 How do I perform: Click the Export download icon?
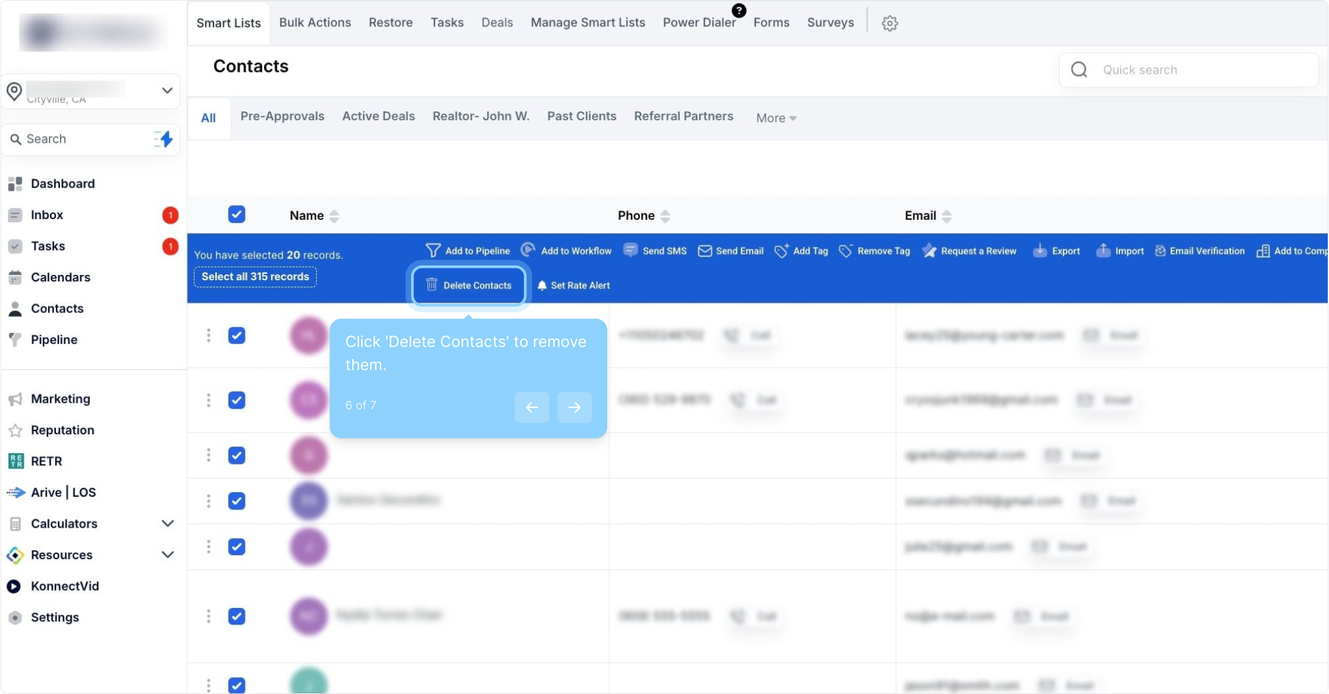click(1039, 251)
